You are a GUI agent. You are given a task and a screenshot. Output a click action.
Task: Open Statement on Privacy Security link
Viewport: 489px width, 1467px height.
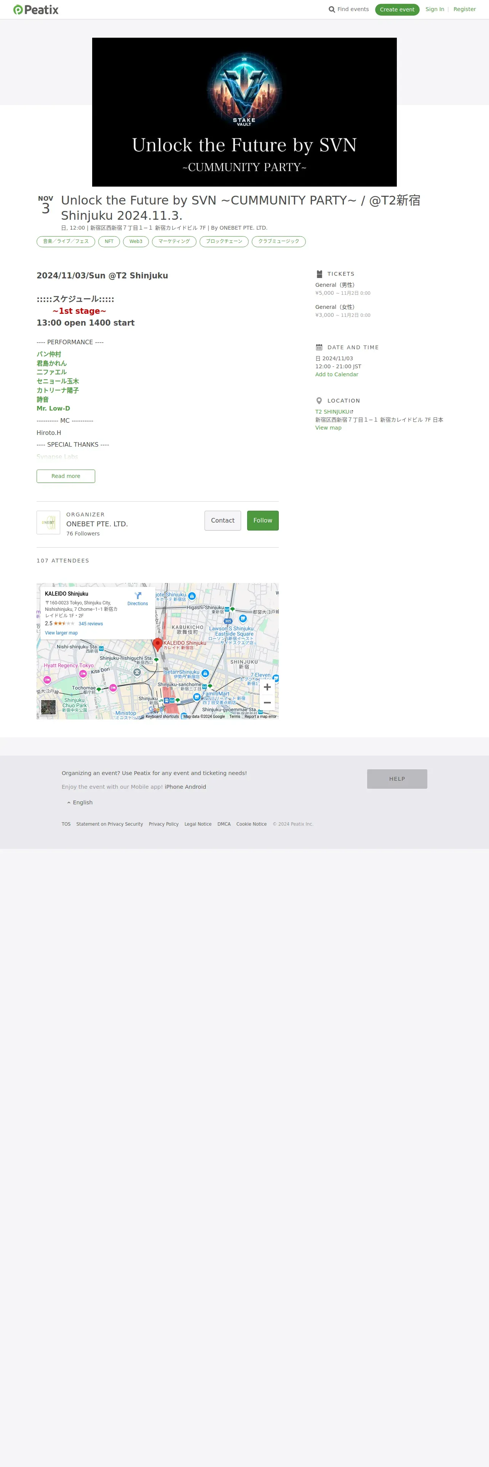point(110,824)
